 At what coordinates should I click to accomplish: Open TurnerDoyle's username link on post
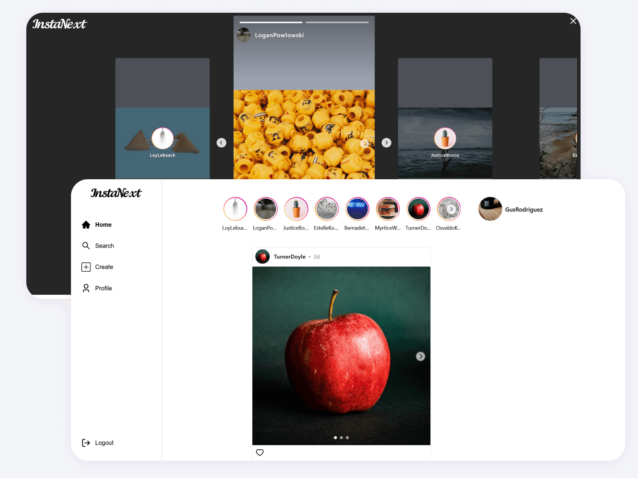(290, 257)
